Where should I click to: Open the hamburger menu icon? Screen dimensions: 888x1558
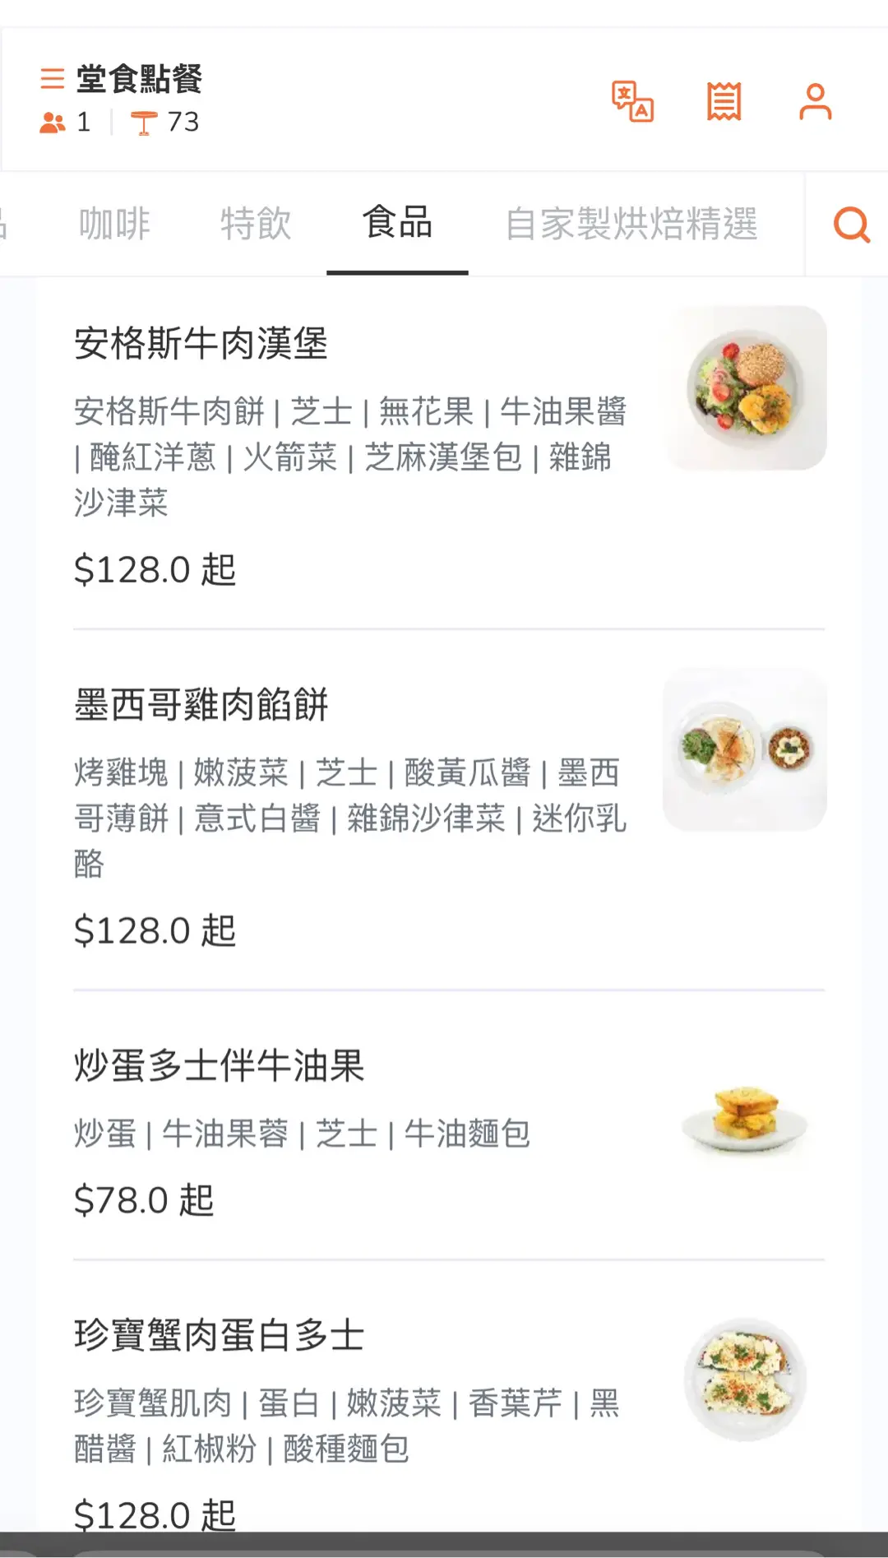coord(52,79)
